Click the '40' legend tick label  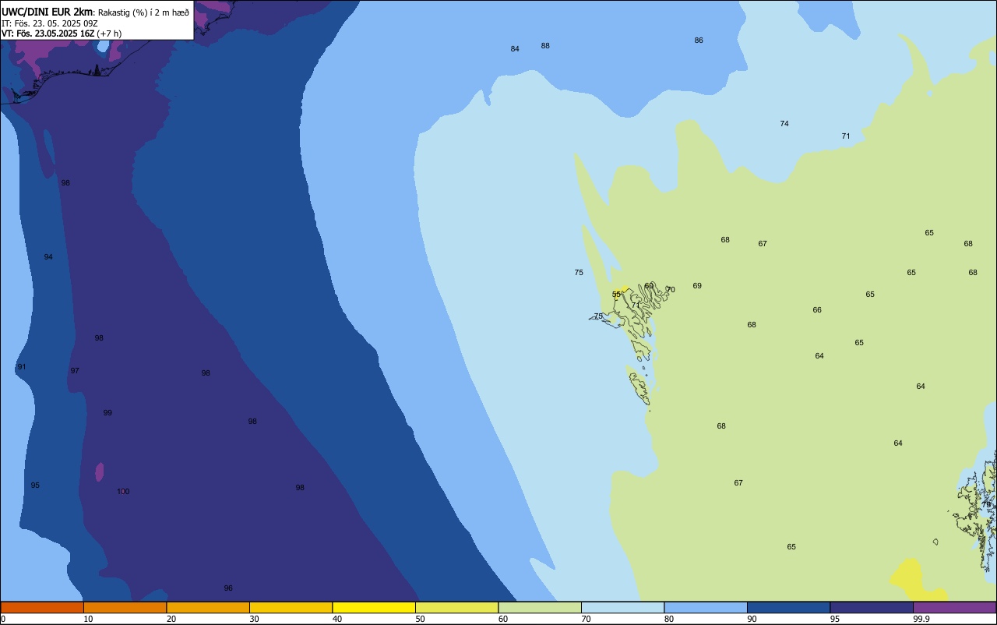(337, 619)
